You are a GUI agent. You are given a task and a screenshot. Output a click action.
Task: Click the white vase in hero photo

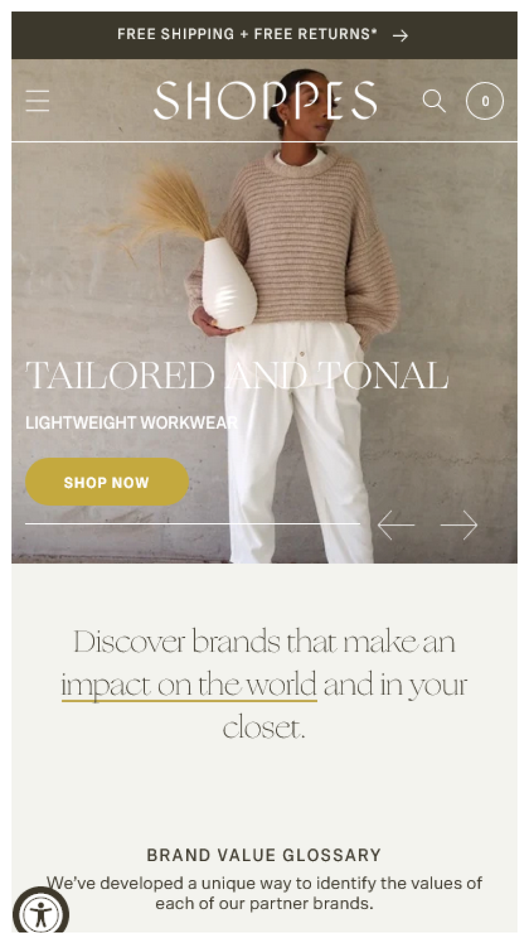coord(229,283)
